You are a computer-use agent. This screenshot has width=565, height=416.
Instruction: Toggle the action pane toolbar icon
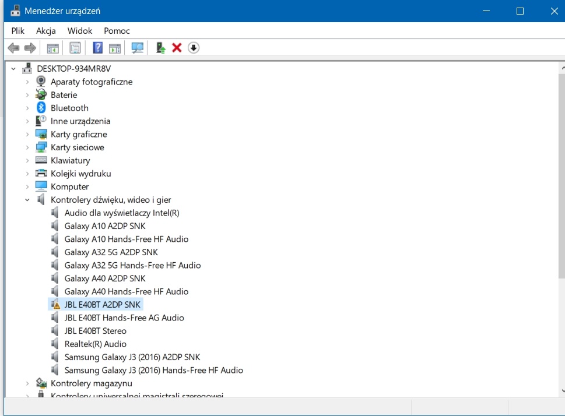pyautogui.click(x=115, y=48)
